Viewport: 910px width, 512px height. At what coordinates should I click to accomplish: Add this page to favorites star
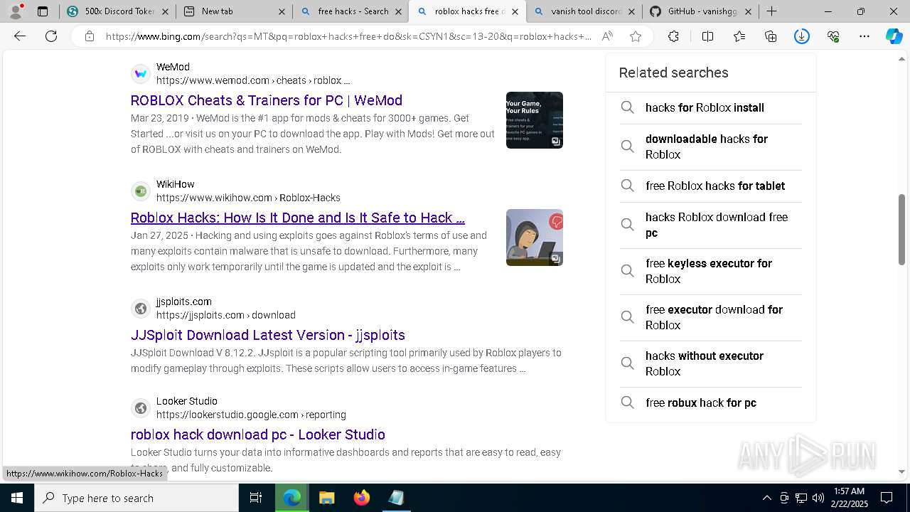(636, 36)
